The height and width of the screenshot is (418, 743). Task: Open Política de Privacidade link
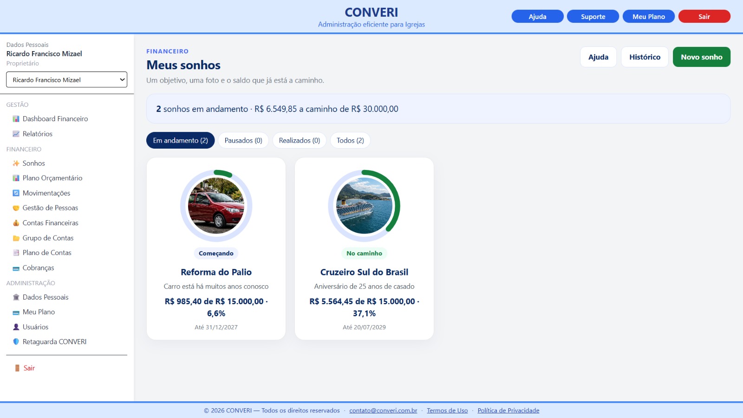[x=508, y=411]
